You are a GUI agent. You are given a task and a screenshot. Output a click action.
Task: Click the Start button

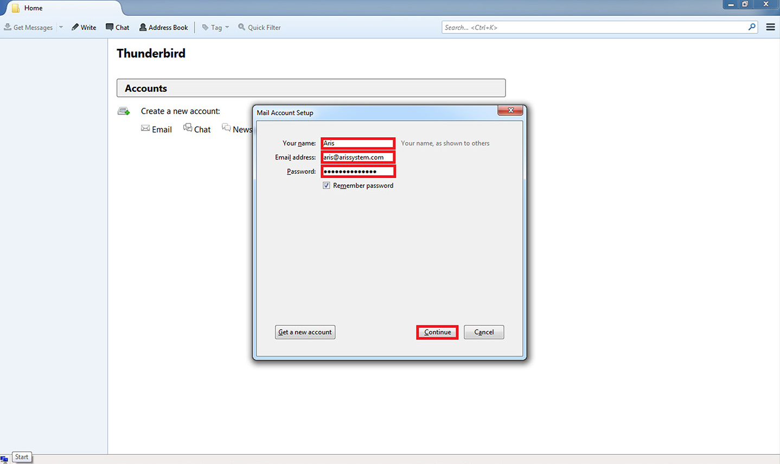[22, 457]
